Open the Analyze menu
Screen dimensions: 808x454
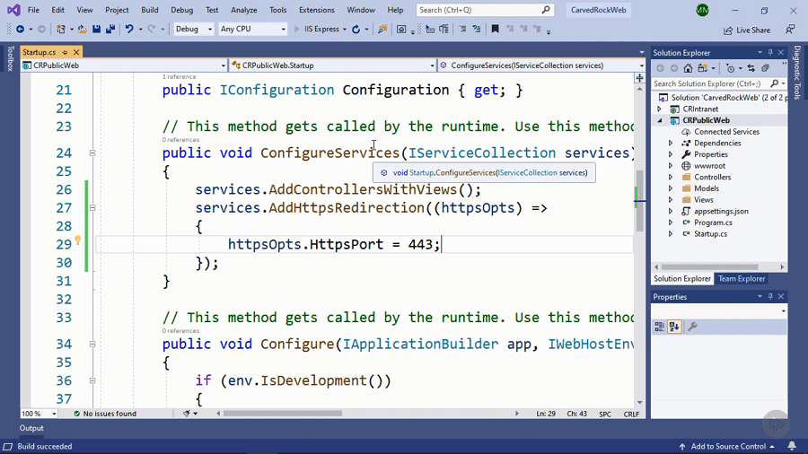point(243,10)
